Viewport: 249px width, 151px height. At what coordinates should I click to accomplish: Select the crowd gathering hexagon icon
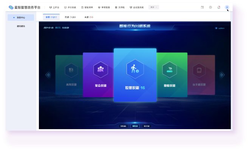point(101,69)
